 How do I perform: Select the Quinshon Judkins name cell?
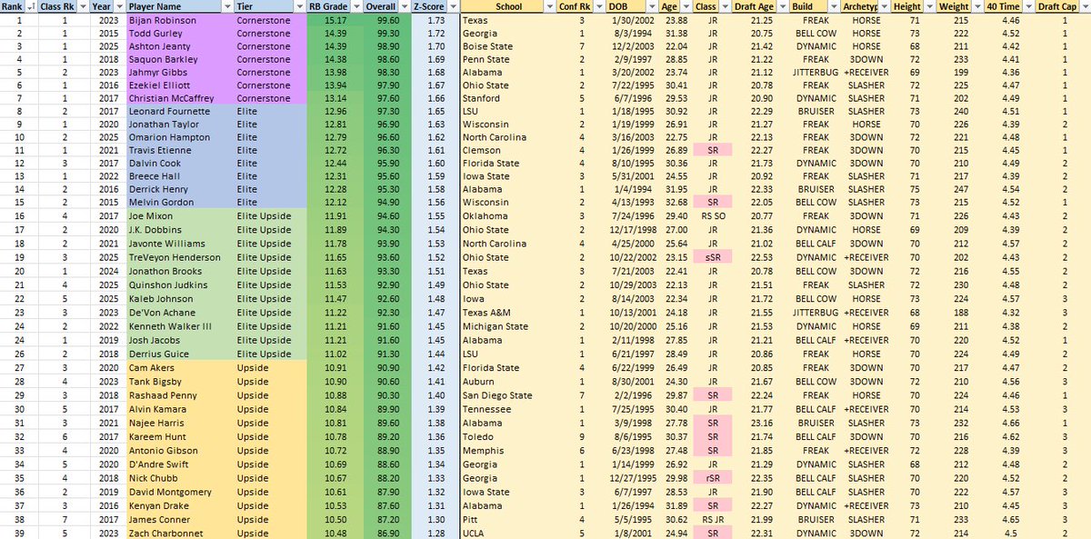coord(180,284)
